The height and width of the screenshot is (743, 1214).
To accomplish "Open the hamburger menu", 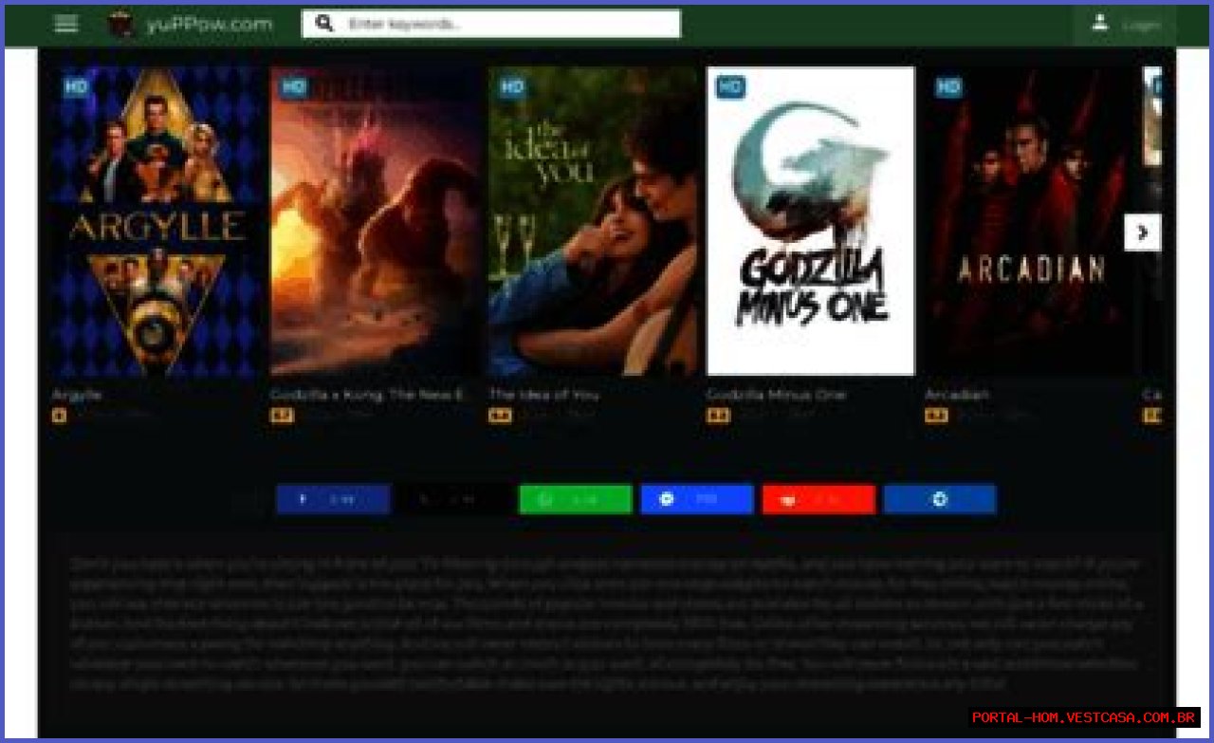I will tap(66, 25).
